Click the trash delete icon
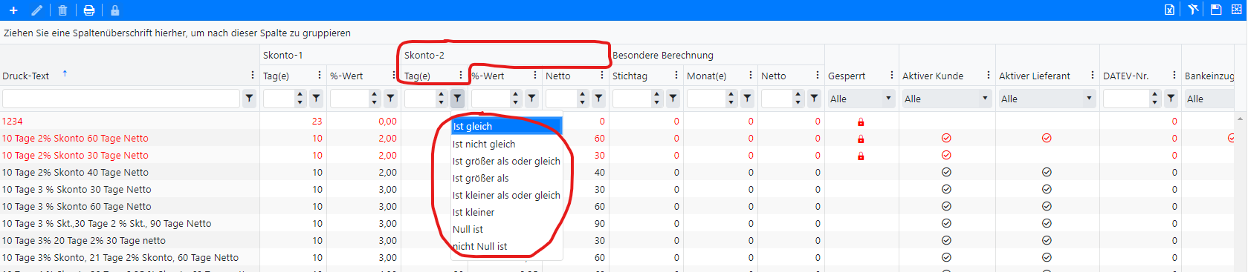 click(62, 10)
